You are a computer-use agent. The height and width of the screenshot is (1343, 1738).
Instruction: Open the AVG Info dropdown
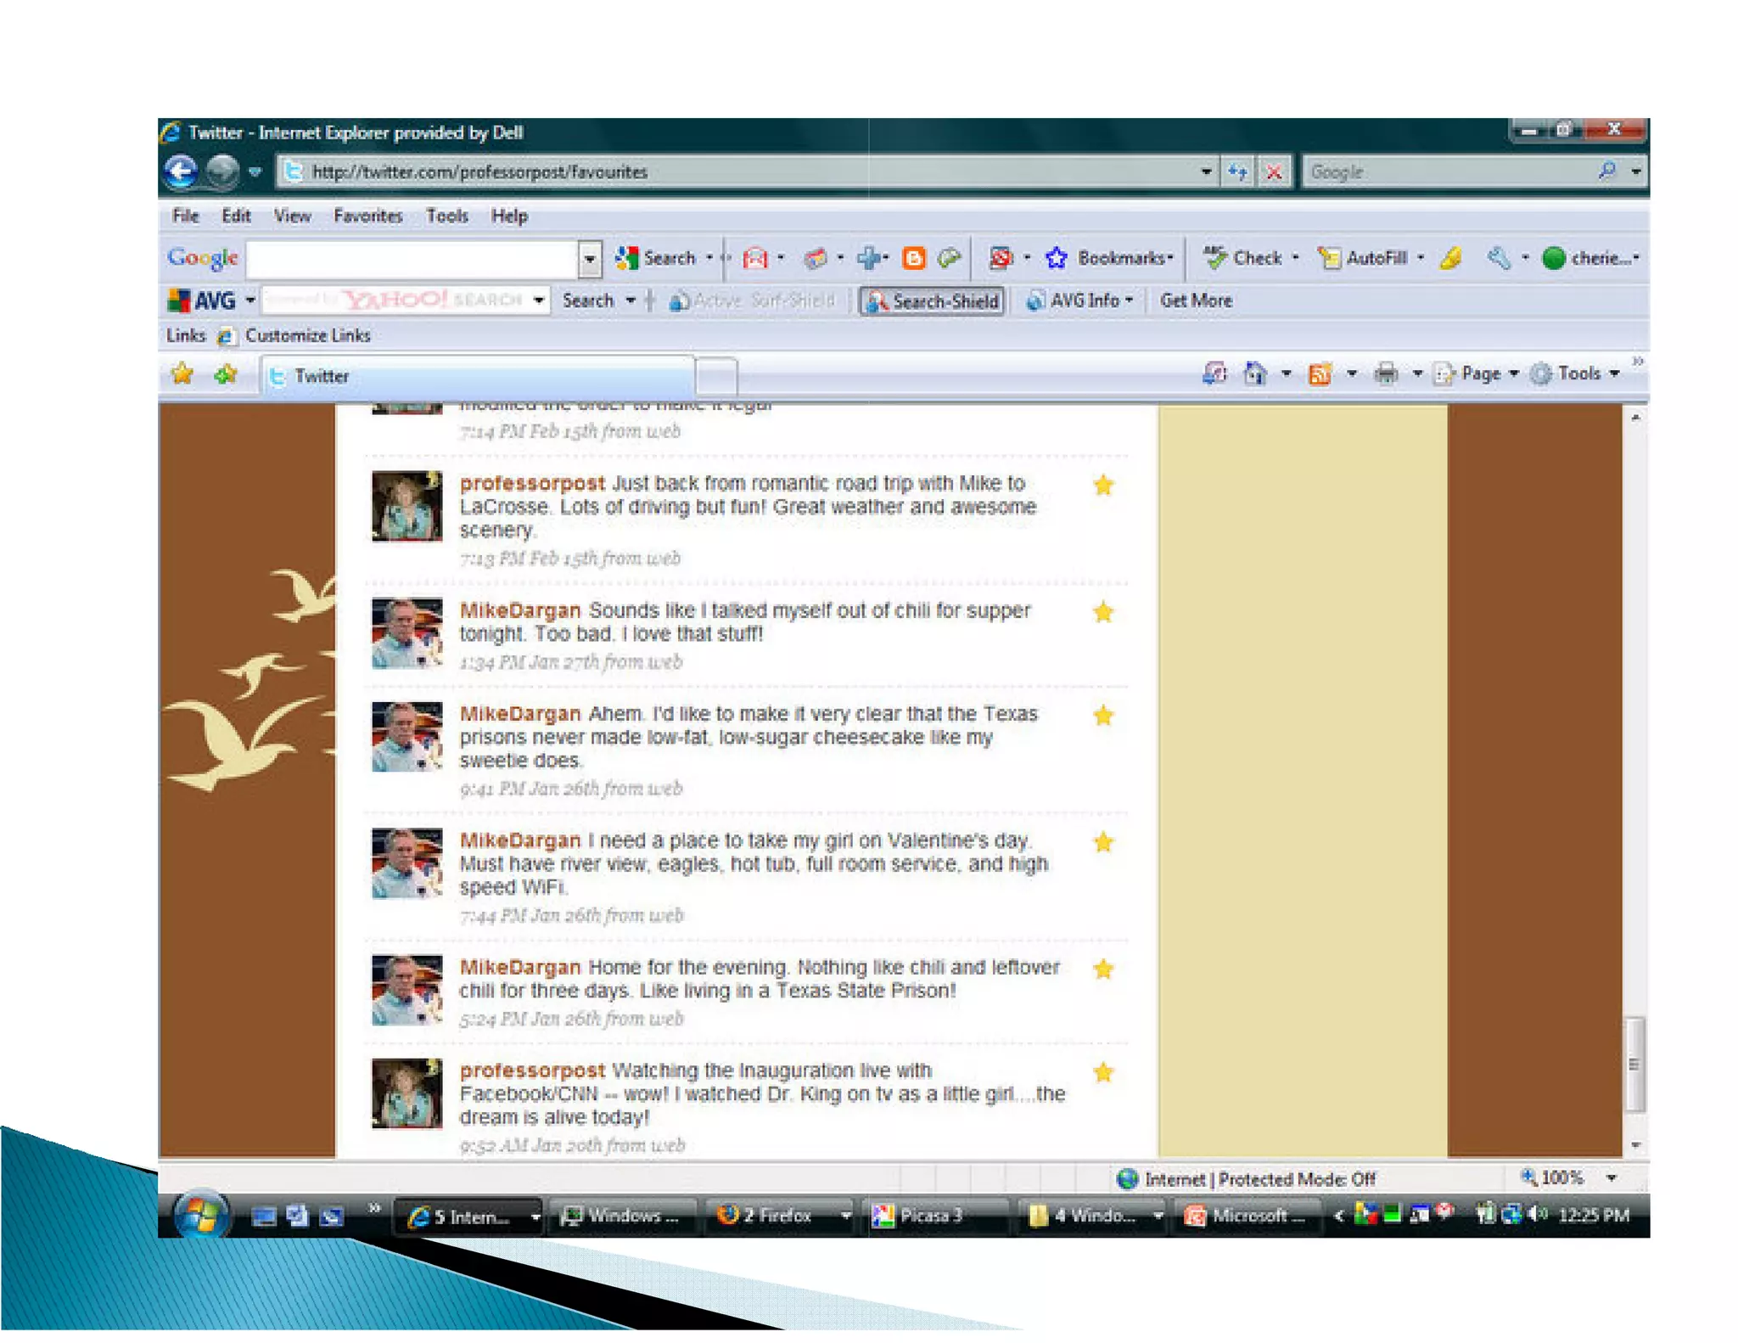click(x=1079, y=301)
